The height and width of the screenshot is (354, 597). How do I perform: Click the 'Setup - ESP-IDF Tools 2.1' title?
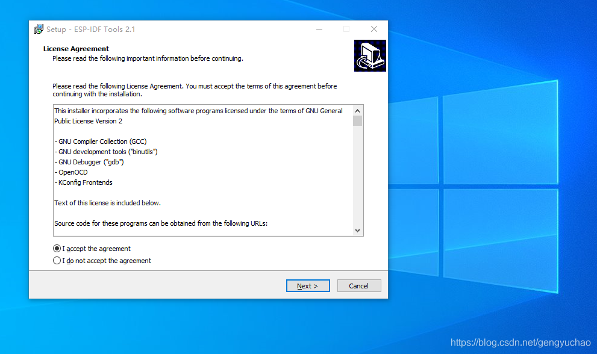tap(90, 29)
